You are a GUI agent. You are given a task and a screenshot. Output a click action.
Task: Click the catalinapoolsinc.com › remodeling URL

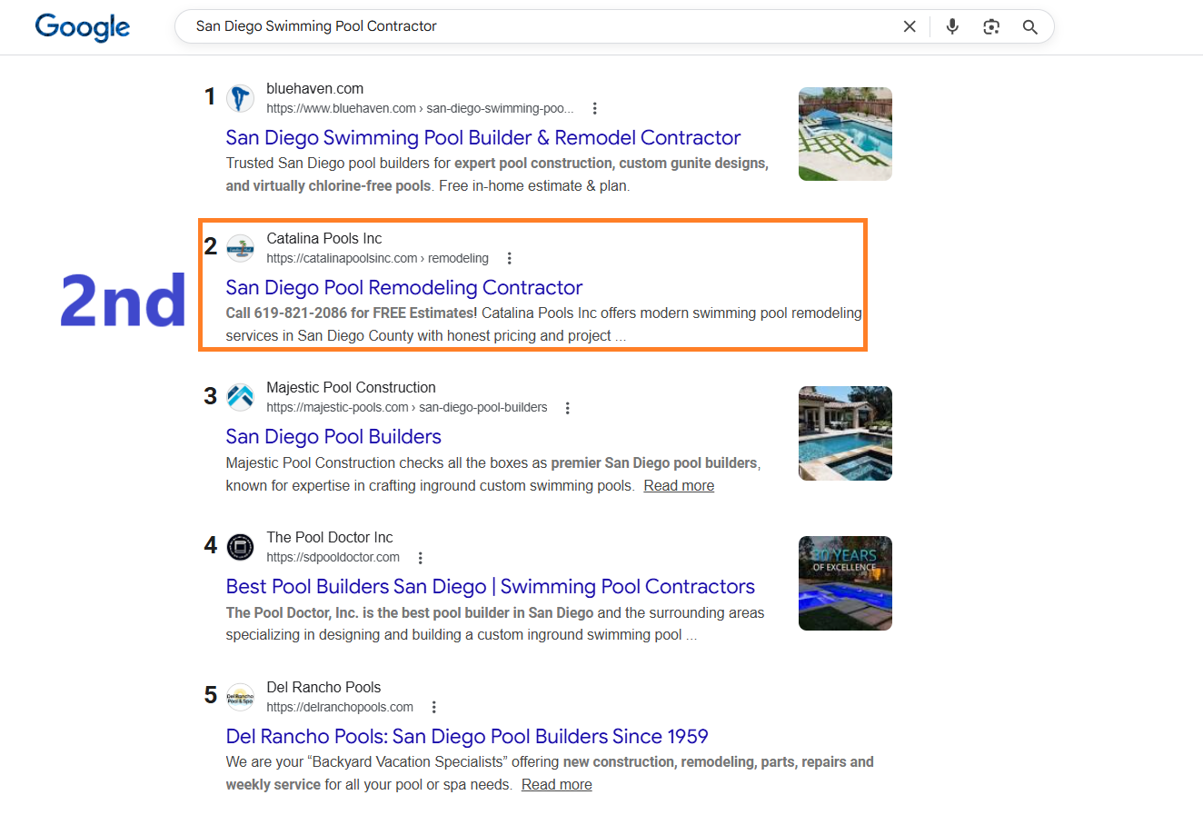[x=377, y=258]
